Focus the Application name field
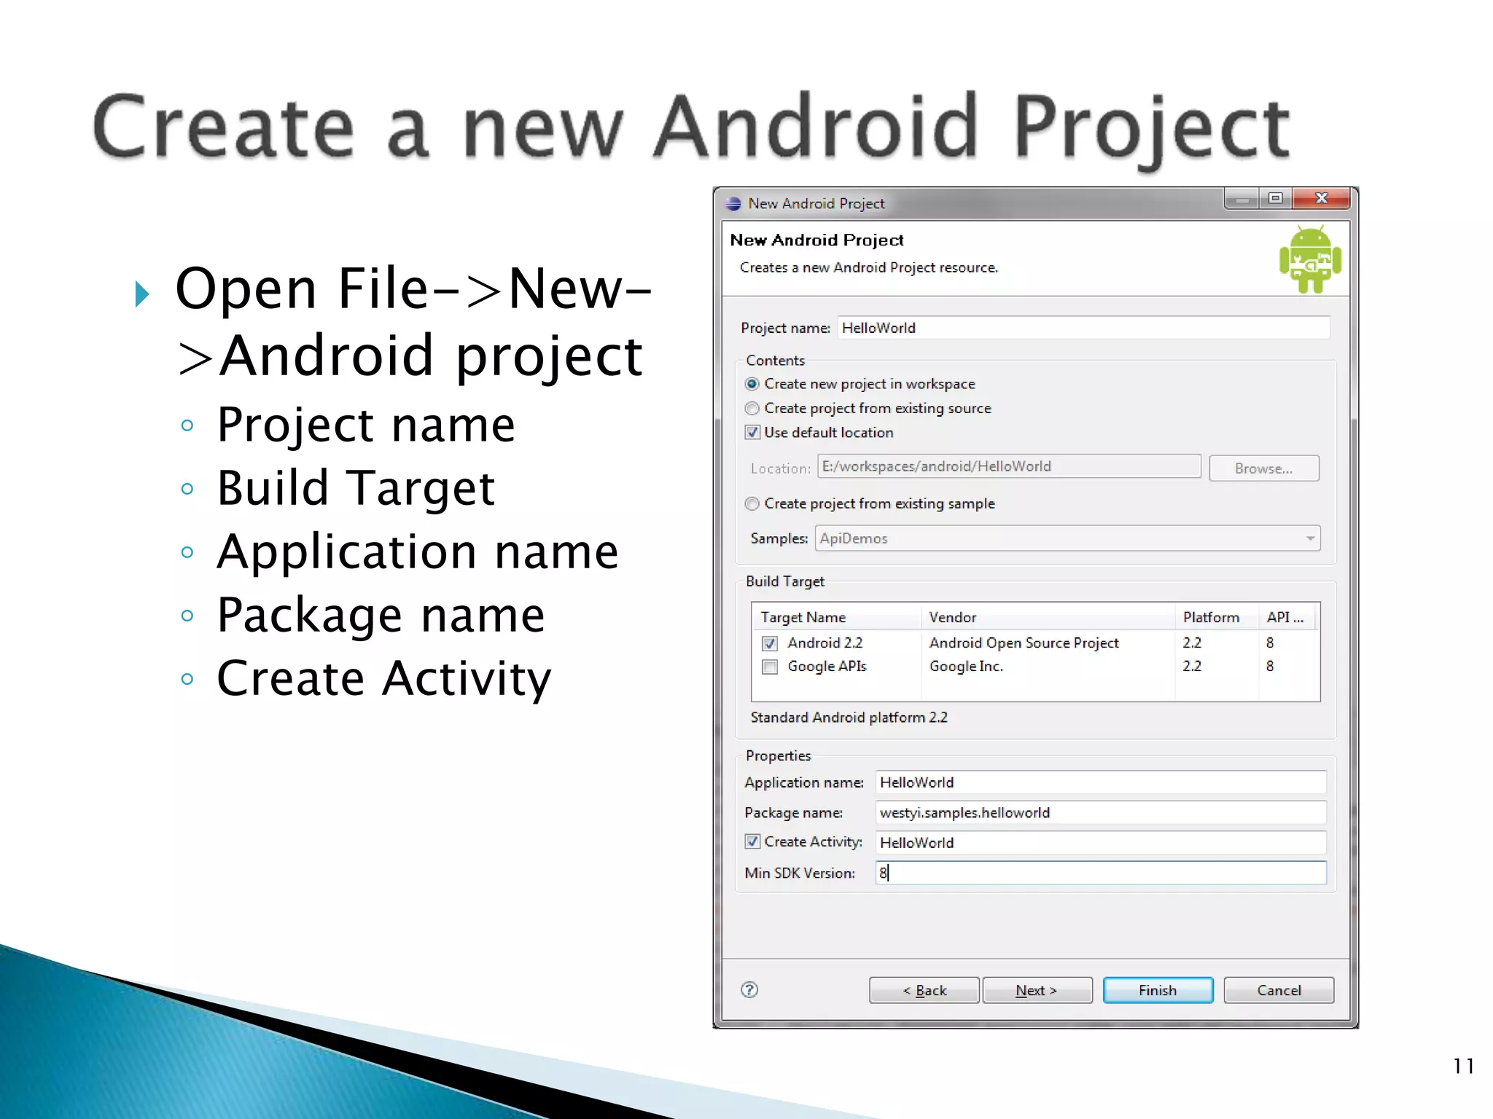 [1101, 782]
